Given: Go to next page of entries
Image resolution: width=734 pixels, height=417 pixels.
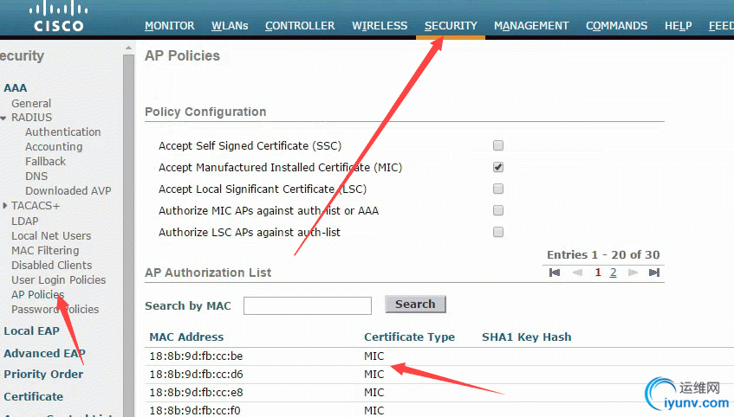Looking at the screenshot, I should [633, 273].
